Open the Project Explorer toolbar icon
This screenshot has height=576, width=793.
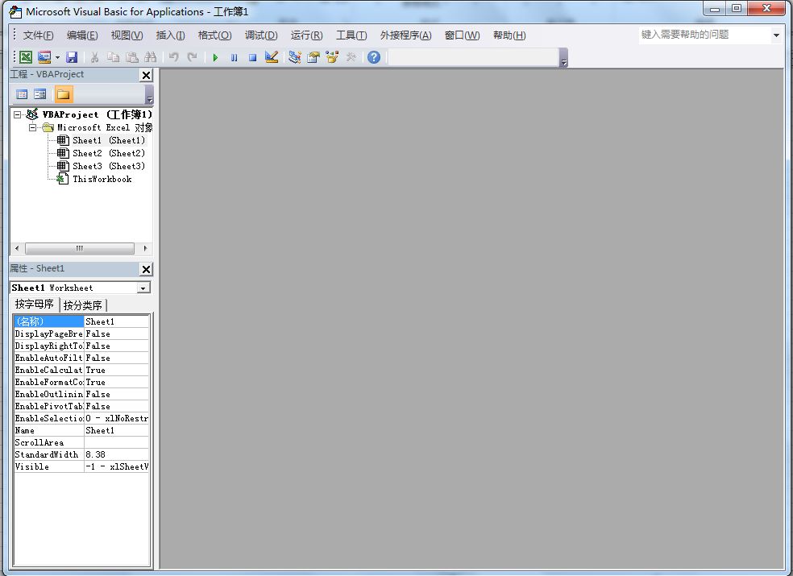pyautogui.click(x=295, y=57)
